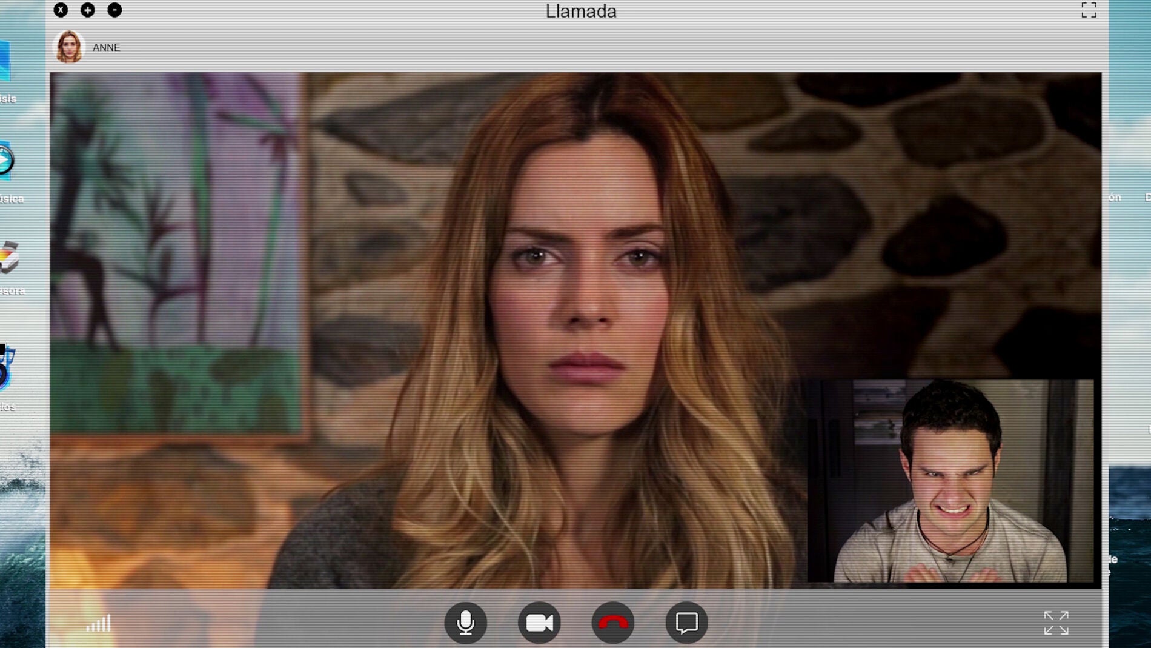The width and height of the screenshot is (1151, 648).
Task: Mute the microphone button
Action: (465, 623)
